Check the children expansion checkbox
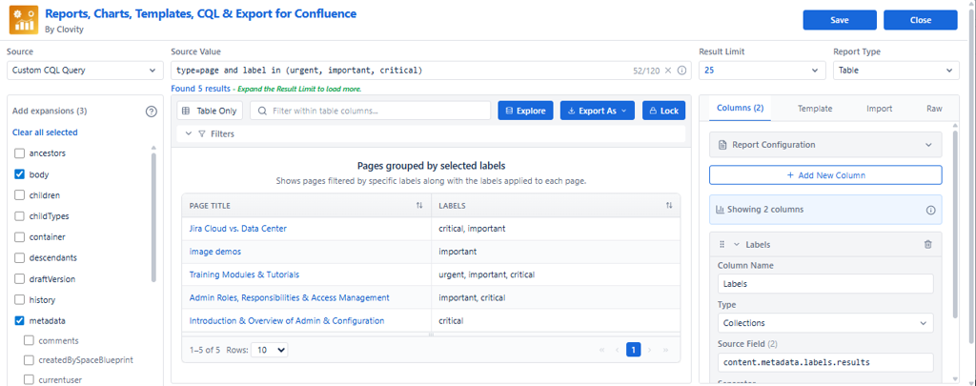The height and width of the screenshot is (386, 976). coord(19,194)
